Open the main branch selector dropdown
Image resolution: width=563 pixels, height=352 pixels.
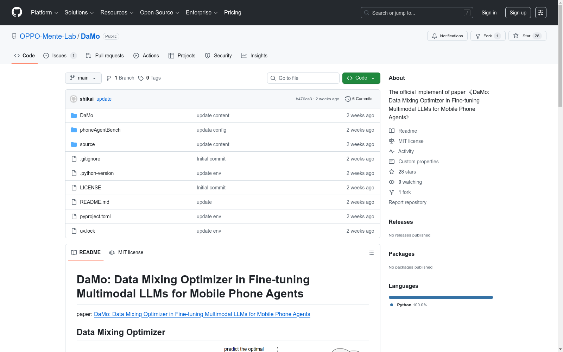[x=83, y=78]
